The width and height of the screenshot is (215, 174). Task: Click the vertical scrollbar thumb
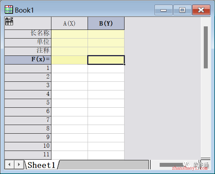(x=206, y=47)
